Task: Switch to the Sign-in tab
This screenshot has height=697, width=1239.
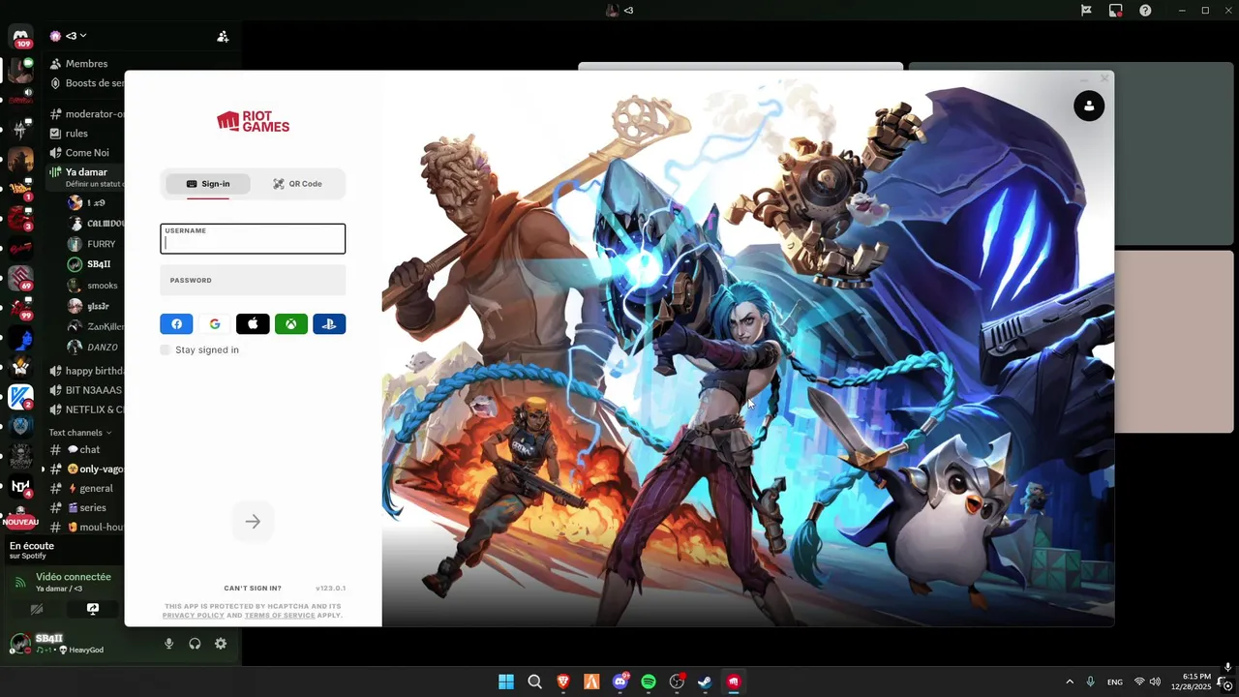Action: tap(207, 184)
